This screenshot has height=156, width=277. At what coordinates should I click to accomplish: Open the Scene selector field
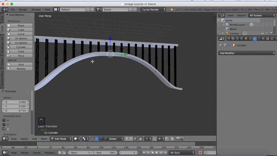[x=115, y=10]
